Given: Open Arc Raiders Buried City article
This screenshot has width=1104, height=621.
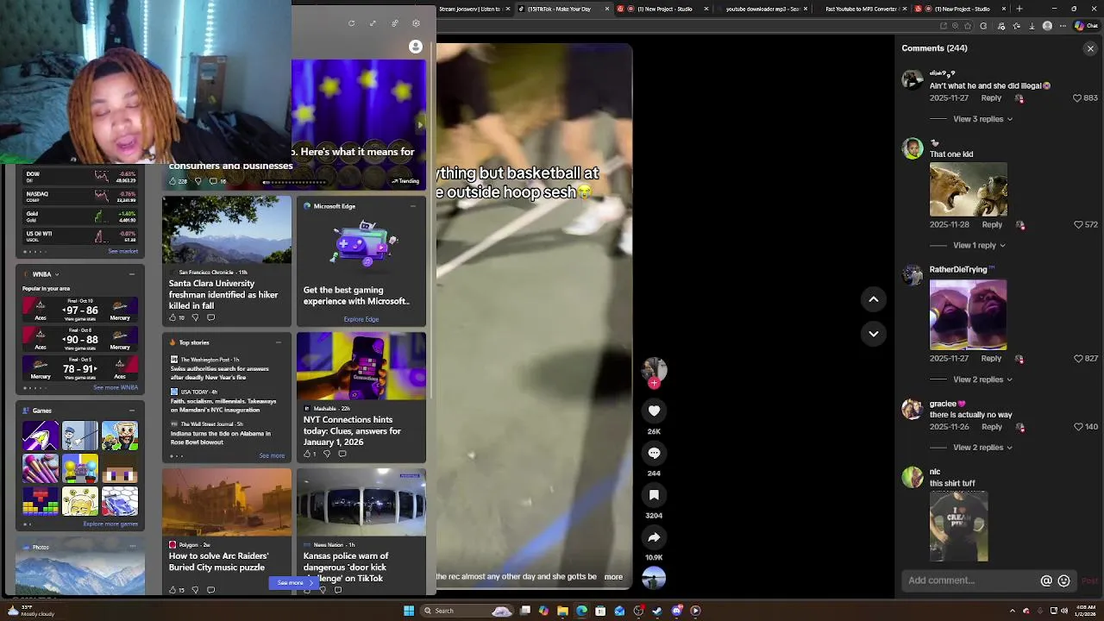Looking at the screenshot, I should [227, 531].
